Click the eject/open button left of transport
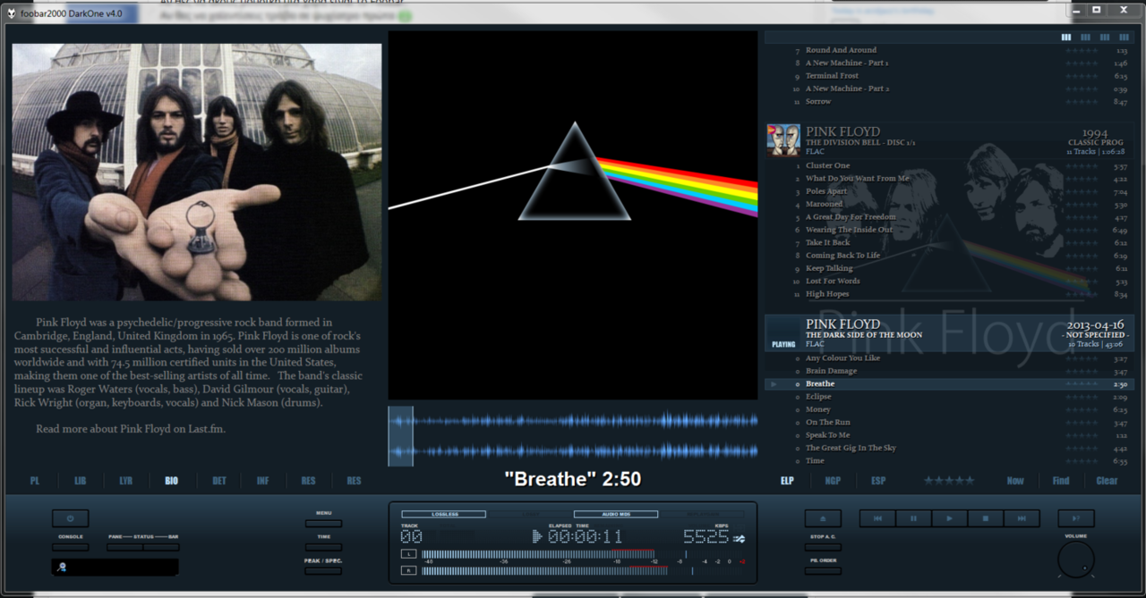 822,518
